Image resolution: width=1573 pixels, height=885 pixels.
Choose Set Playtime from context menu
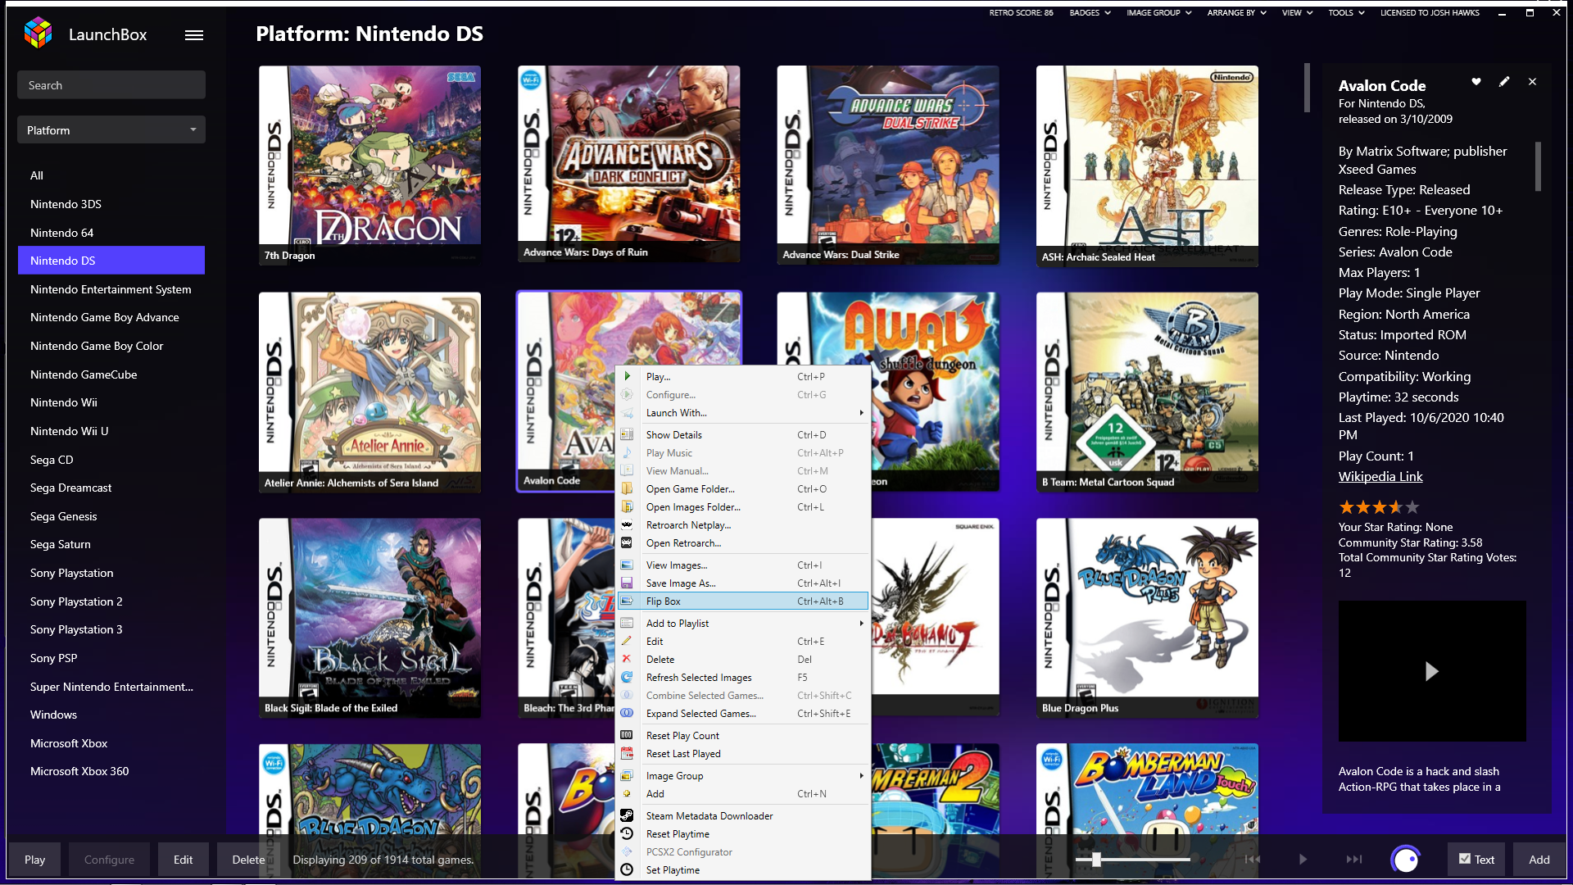point(743,869)
